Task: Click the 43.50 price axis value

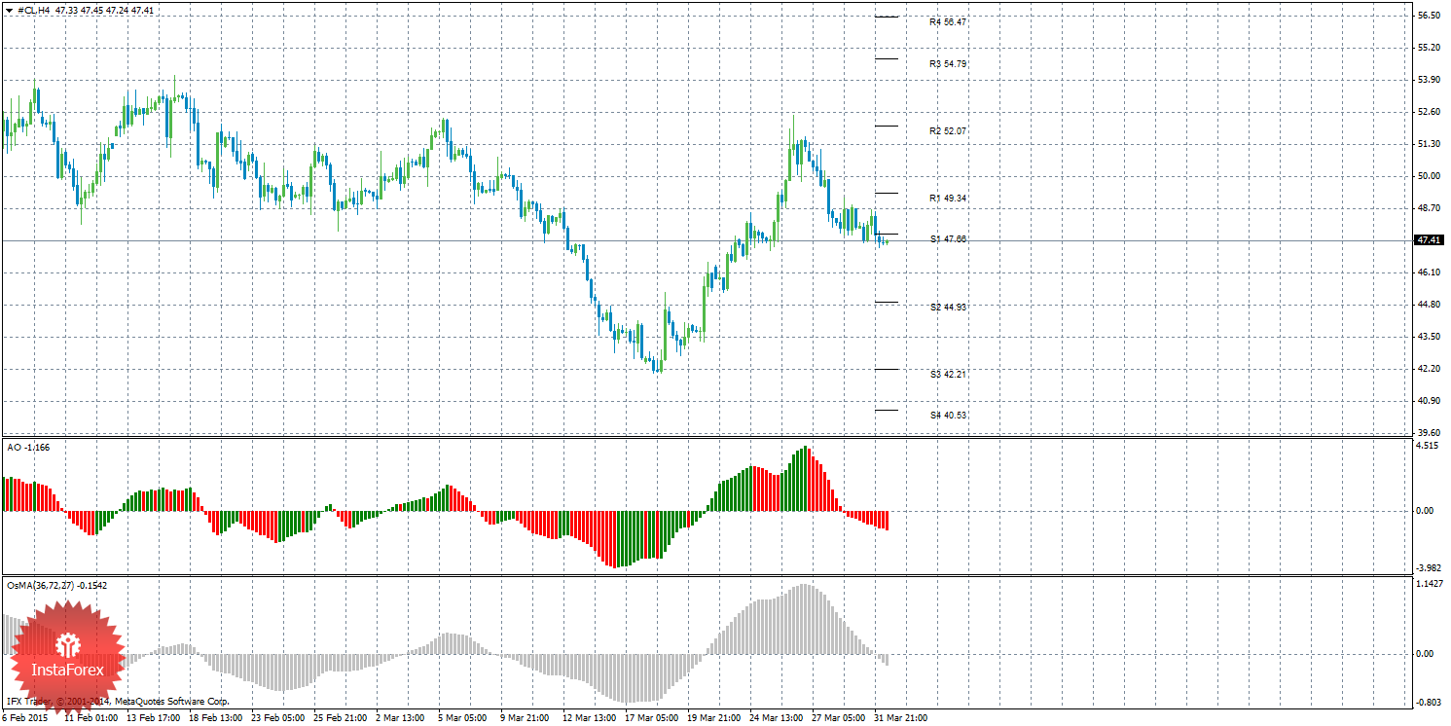Action: click(1429, 337)
